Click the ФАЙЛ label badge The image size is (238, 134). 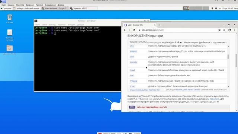132,107
